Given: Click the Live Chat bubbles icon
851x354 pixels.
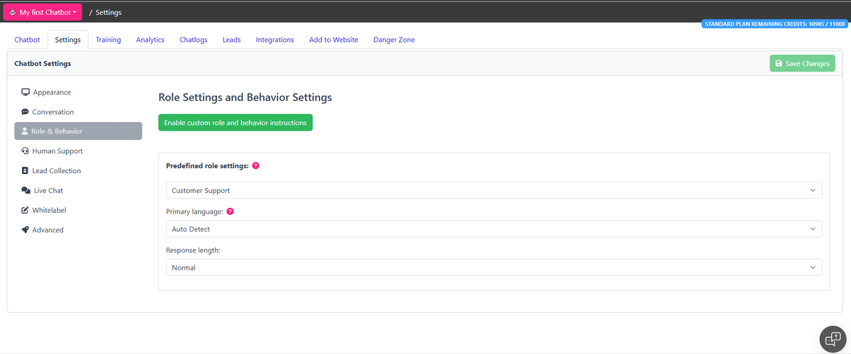Looking at the screenshot, I should (26, 191).
